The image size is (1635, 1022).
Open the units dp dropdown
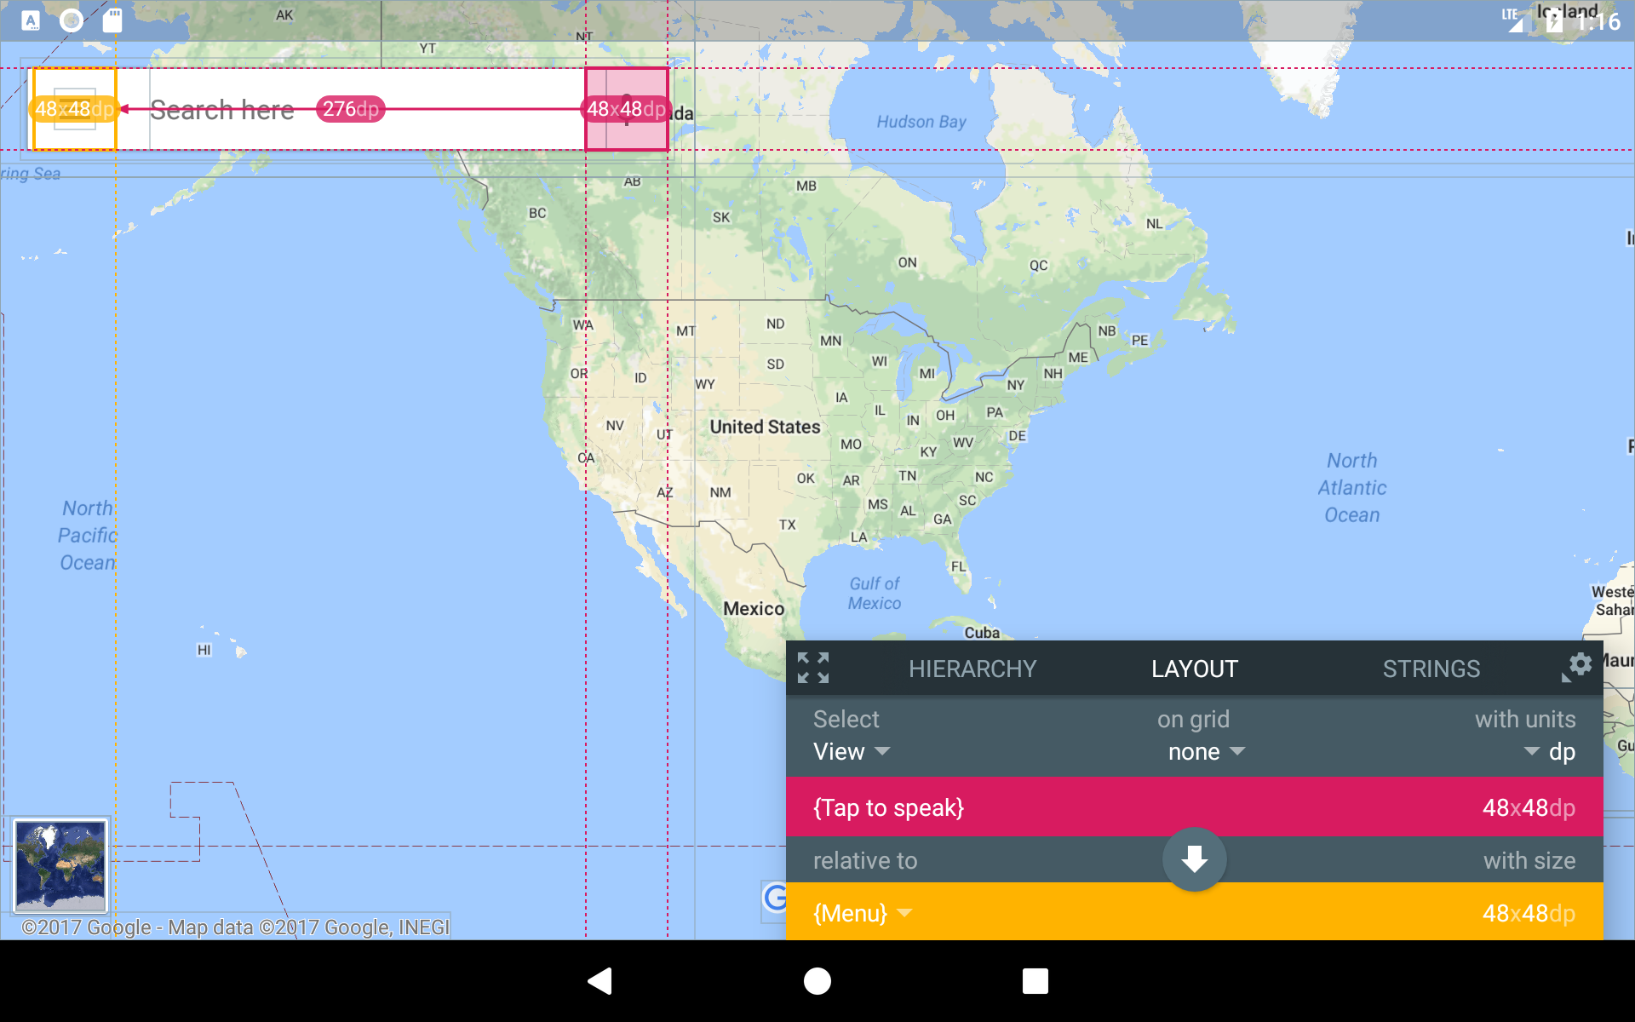tap(1550, 751)
